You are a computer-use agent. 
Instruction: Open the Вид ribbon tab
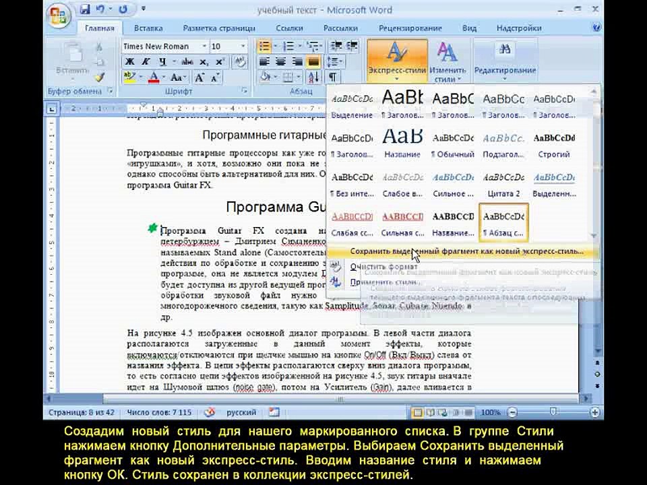click(x=469, y=28)
